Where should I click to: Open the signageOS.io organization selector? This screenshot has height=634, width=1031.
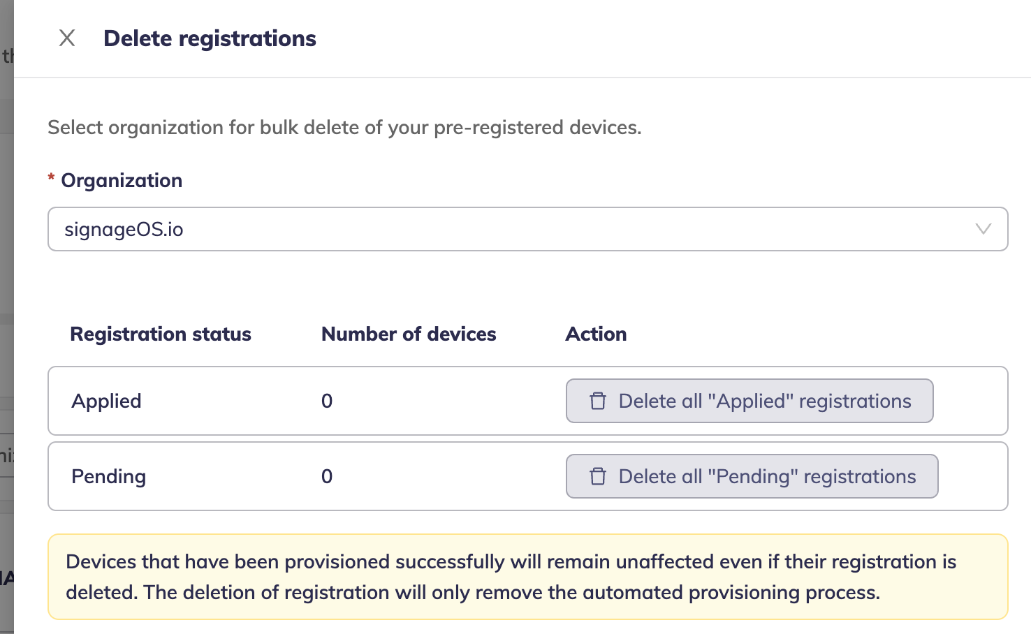pos(489,229)
